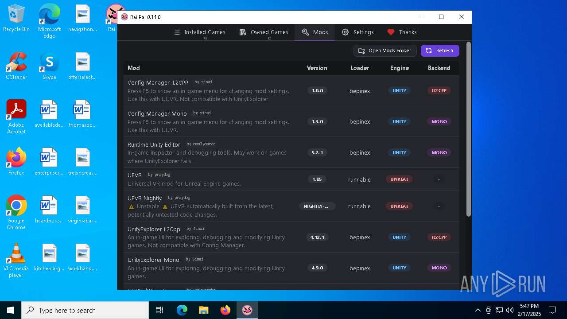Select the UnityExplorer Il2Cpp mod
Image resolution: width=567 pixels, height=319 pixels.
pyautogui.click(x=291, y=237)
